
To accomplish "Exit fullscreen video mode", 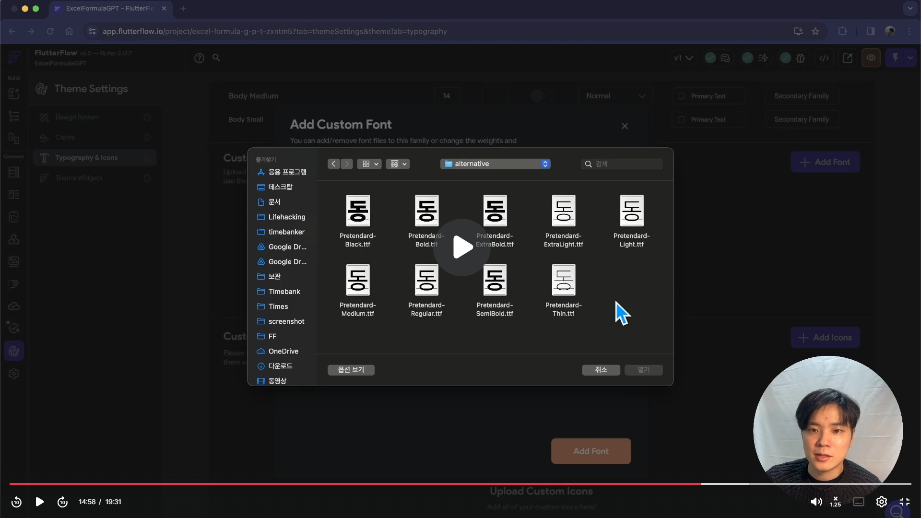I will click(x=905, y=502).
